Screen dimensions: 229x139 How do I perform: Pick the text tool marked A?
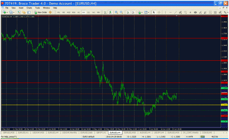(190, 13)
